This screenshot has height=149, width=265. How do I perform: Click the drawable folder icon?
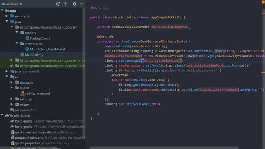click(x=17, y=82)
